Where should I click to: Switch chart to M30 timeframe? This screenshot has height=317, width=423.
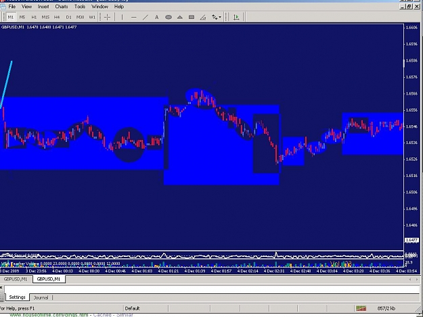click(80, 18)
